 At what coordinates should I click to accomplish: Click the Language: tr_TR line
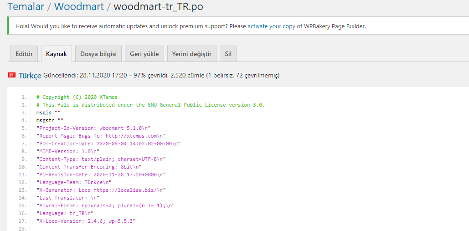tap(65, 213)
